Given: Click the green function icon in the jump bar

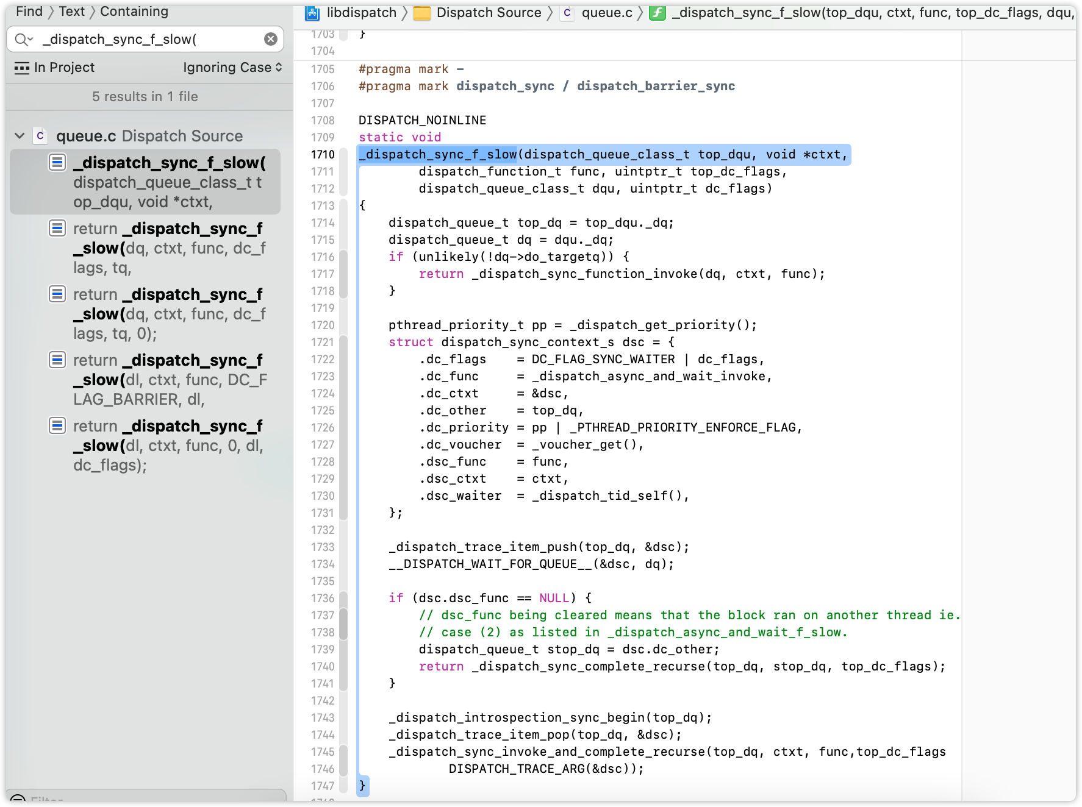Looking at the screenshot, I should (x=657, y=12).
